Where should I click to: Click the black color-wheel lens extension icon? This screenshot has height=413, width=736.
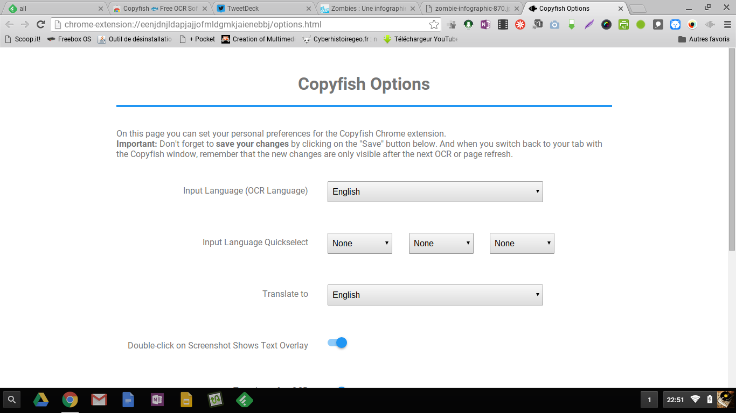(606, 24)
